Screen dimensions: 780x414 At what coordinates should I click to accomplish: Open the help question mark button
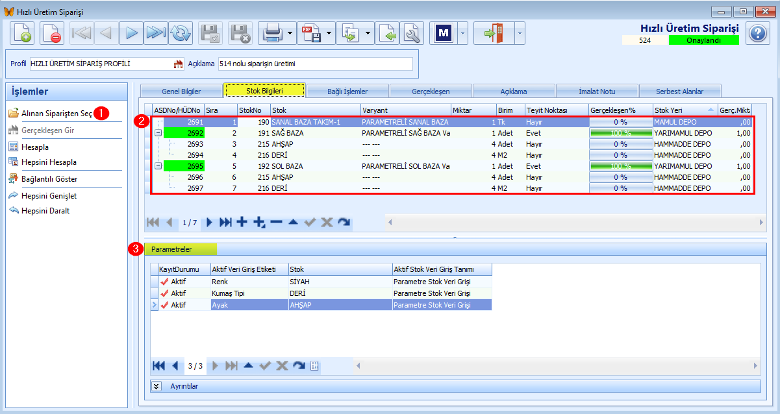coord(757,33)
